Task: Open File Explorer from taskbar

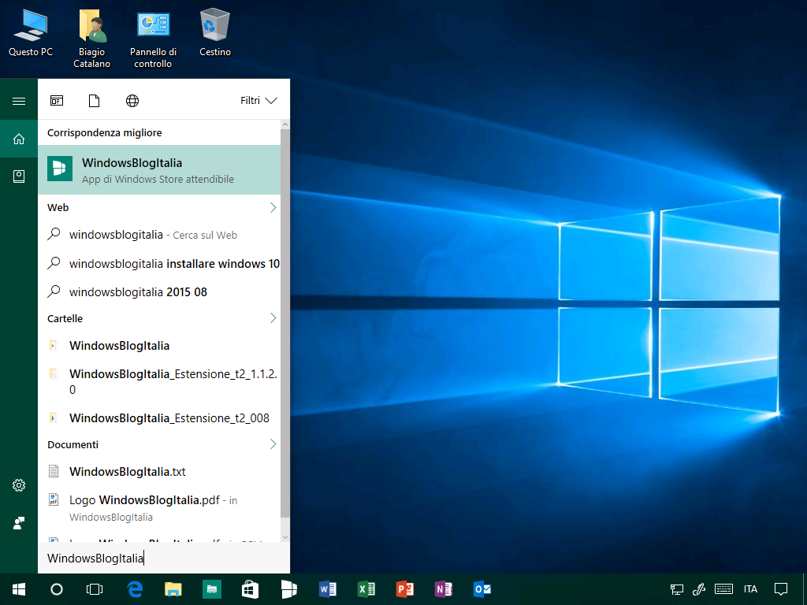Action: [173, 589]
